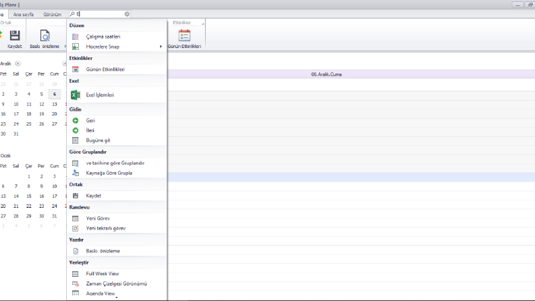Choose ve tarihine göre Gruplandır entry
535x301 pixels.
(116, 163)
